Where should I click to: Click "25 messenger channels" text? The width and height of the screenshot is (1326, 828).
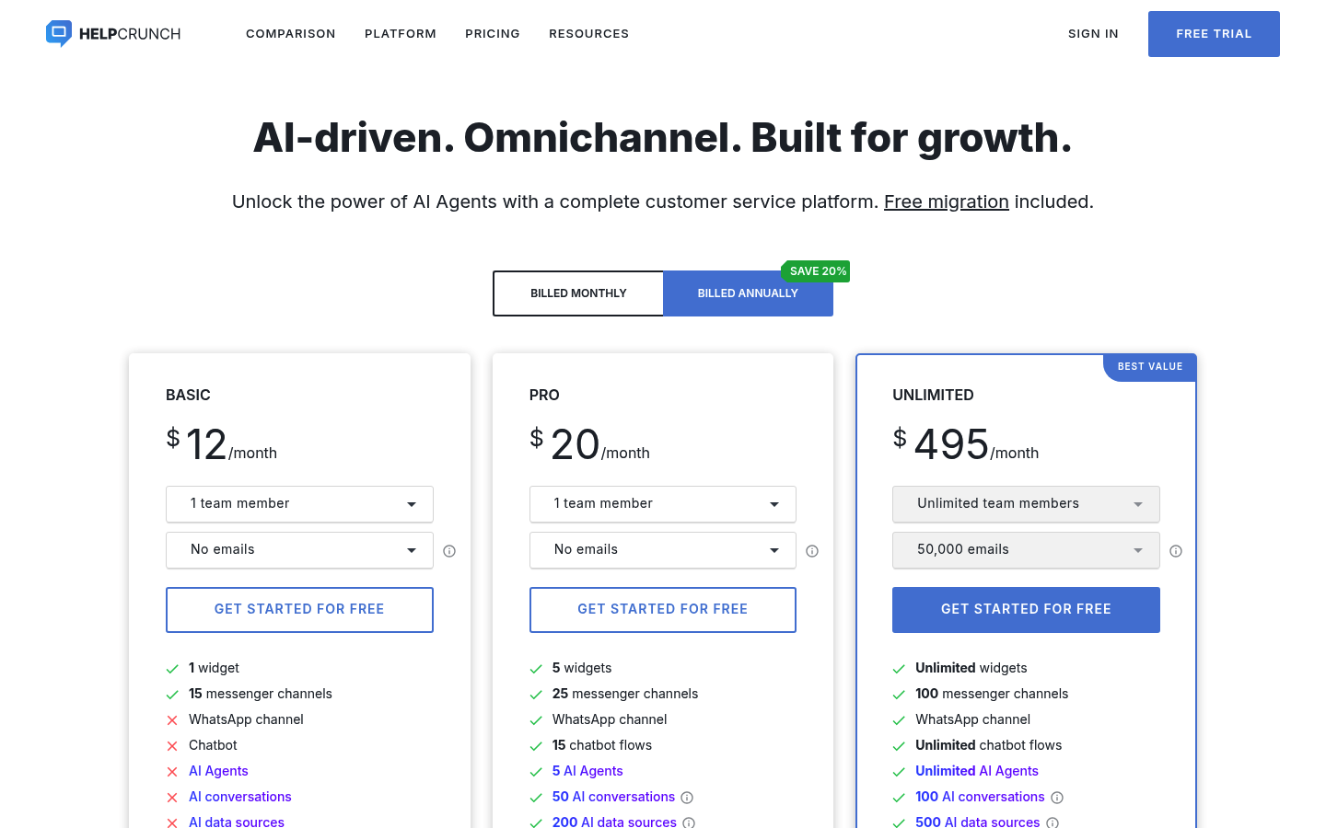[625, 694]
